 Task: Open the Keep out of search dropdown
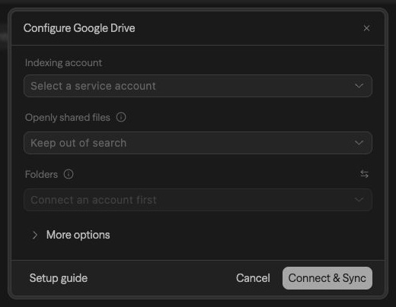[x=198, y=143]
